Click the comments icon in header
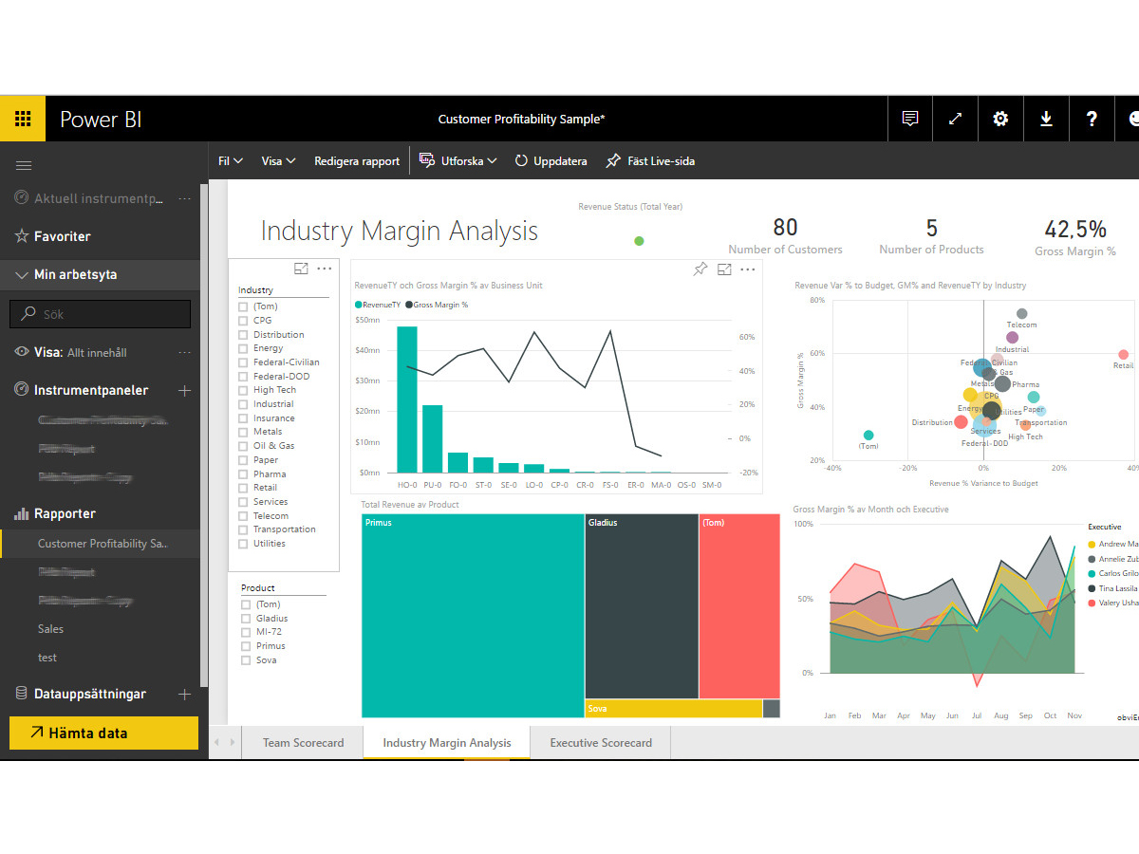 click(x=910, y=119)
